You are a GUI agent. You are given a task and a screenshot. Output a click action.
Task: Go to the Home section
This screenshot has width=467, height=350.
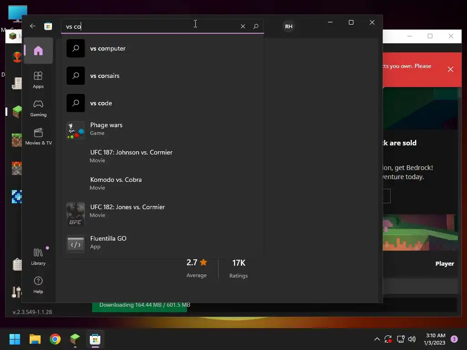(38, 51)
